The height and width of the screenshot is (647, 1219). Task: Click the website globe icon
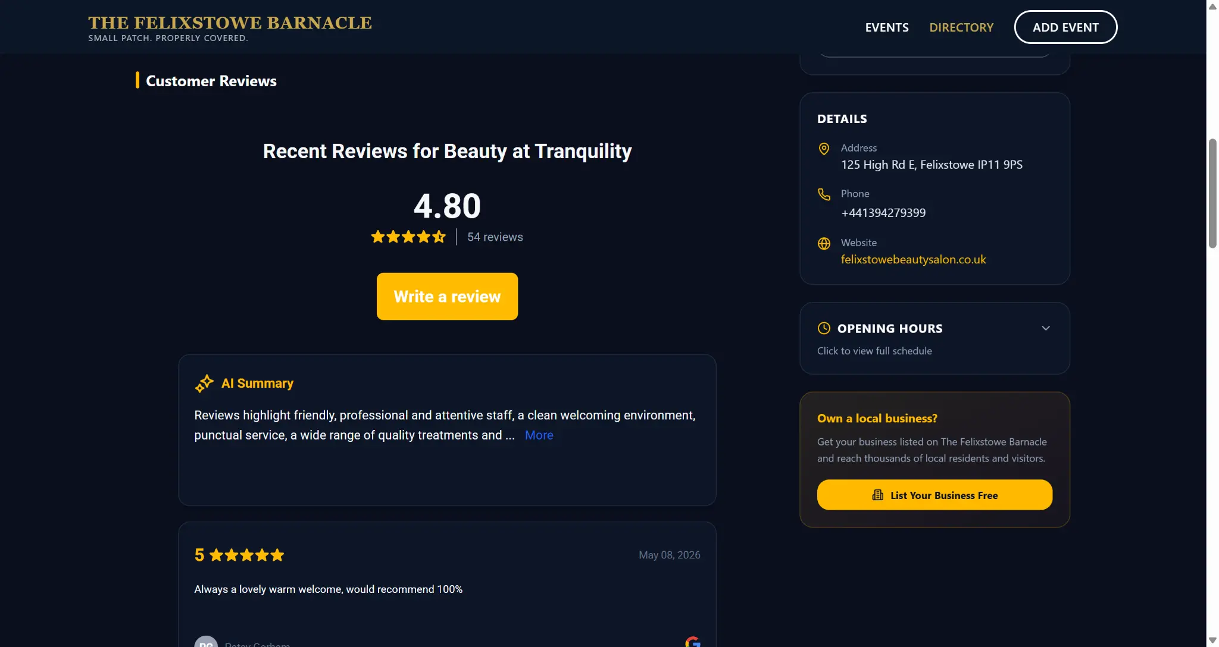coord(824,243)
